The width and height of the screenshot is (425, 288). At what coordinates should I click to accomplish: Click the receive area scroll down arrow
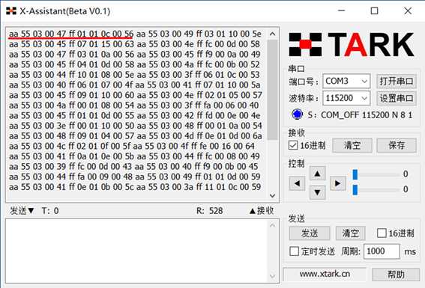tap(273, 195)
